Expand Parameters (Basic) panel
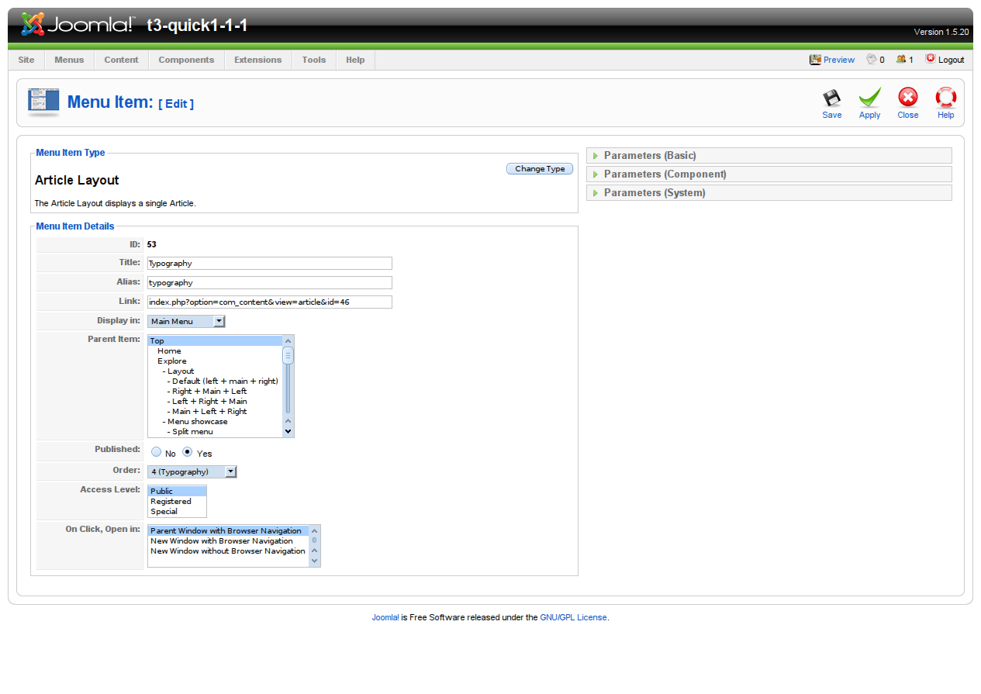This screenshot has height=694, width=981. point(769,156)
